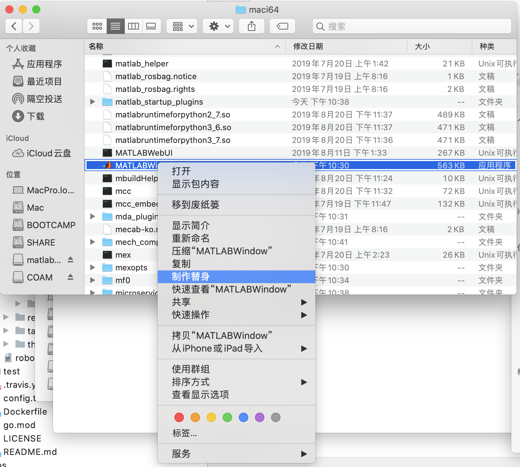Open AirDrop (隔空投送) in sidebar

click(x=44, y=99)
